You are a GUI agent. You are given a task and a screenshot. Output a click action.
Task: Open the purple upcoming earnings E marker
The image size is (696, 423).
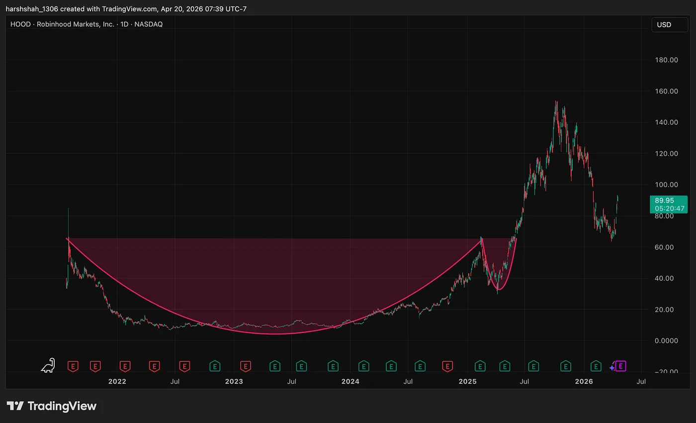tap(620, 367)
